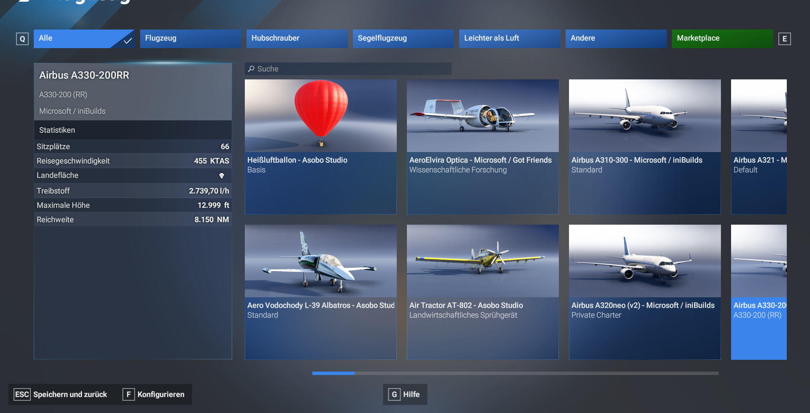The height and width of the screenshot is (413, 810).
Task: Click the Wissenschaftliche Forschung livery label
Action: point(458,170)
